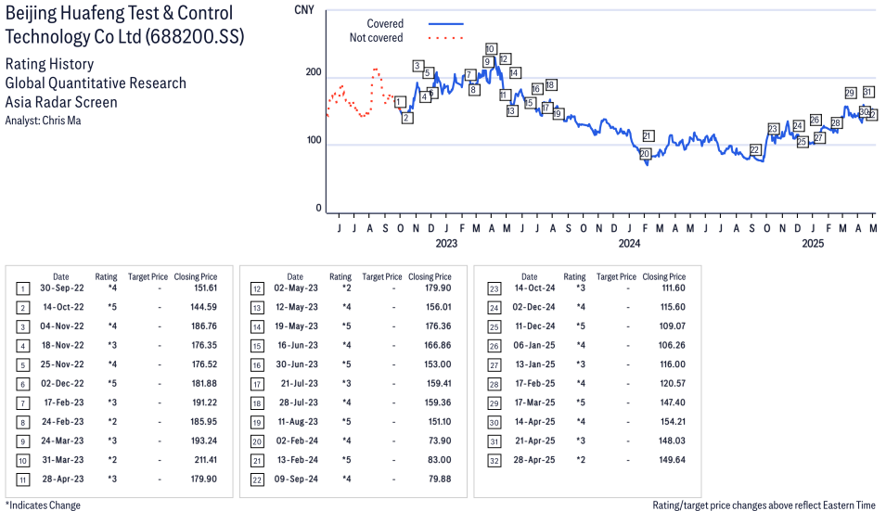Click closing price 166.86
Screen dimensions: 886x511
click(438, 345)
